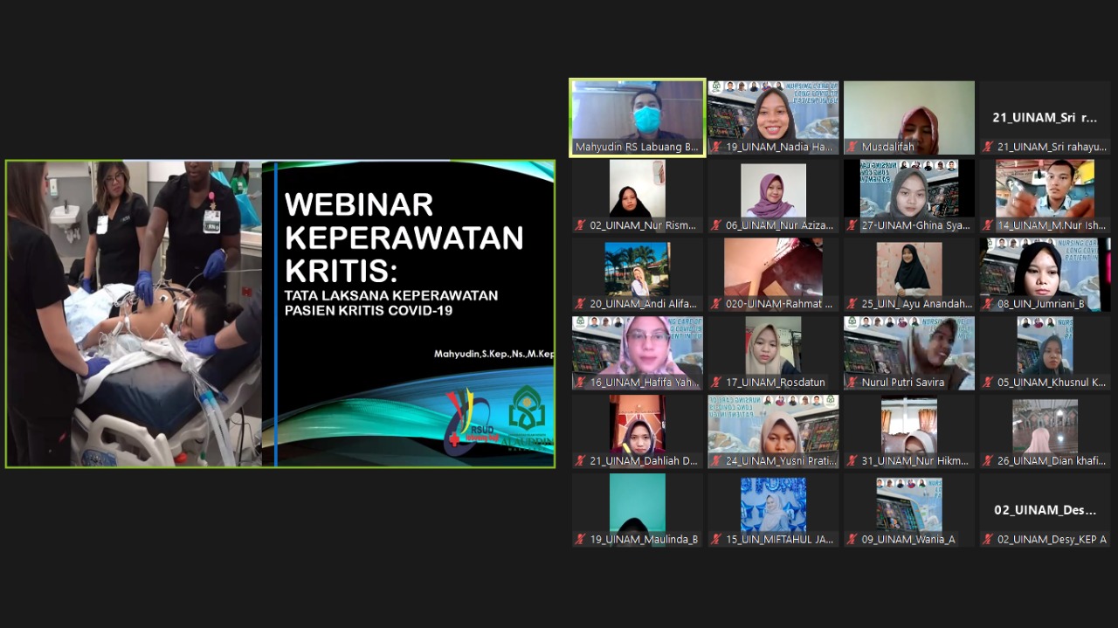This screenshot has width=1118, height=628.
Task: Select the muted microphone icon beside 02_UINAM_Nur Rism
Action: point(579,226)
